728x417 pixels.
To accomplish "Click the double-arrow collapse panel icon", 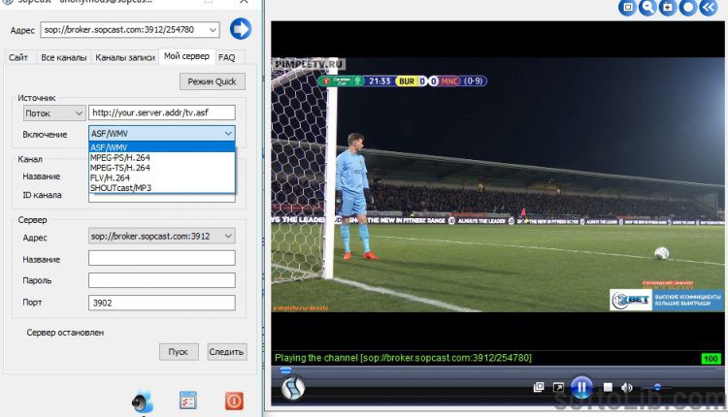I will click(709, 8).
